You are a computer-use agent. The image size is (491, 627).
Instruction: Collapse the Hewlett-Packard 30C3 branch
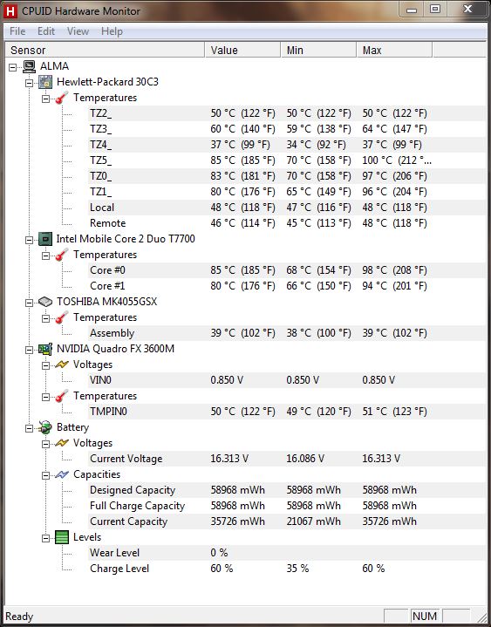point(29,83)
